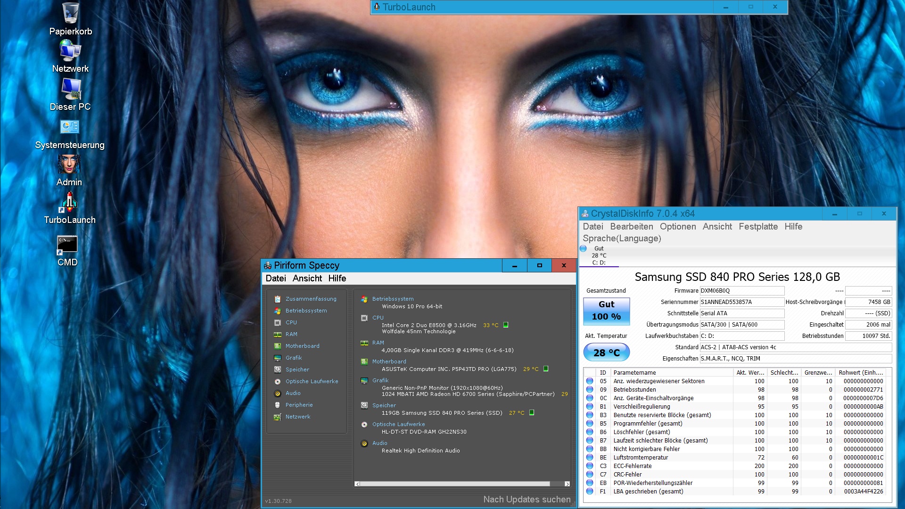
Task: Open the Festplatte menu in CrystalDiskInfo
Action: point(758,227)
